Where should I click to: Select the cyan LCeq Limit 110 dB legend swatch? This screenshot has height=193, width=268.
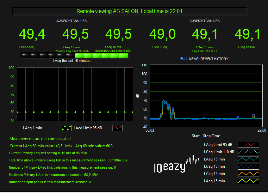point(248,152)
